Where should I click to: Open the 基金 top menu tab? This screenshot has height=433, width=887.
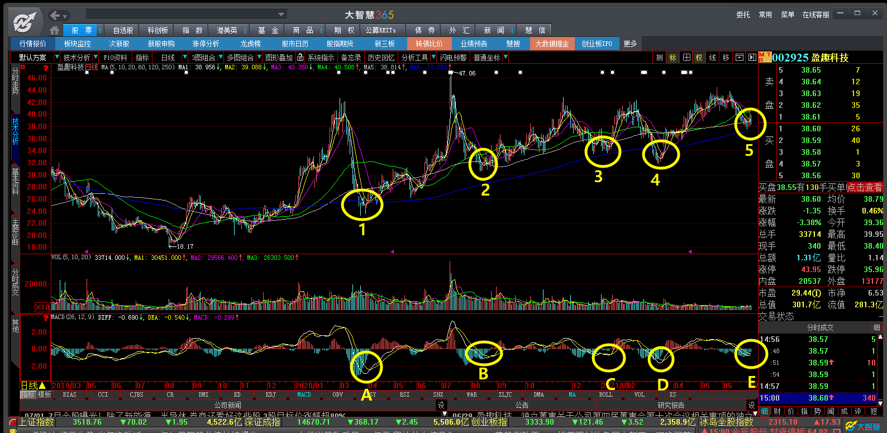click(268, 30)
